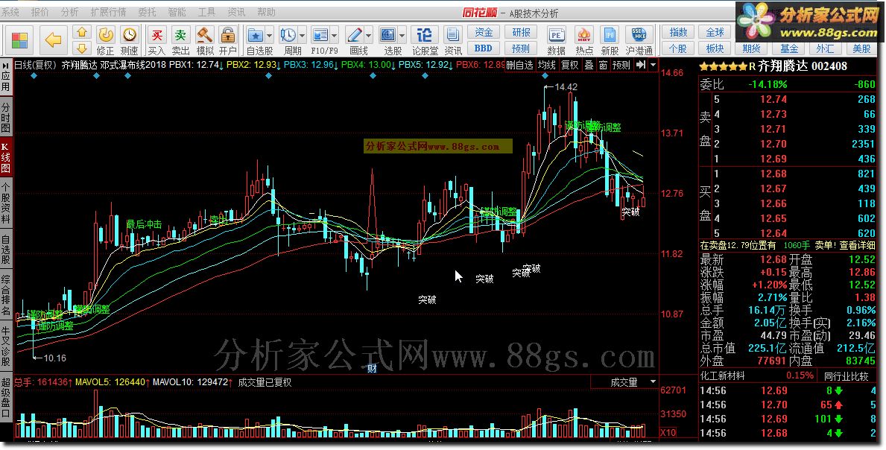Click the 板块 button
886x450 pixels.
coord(715,48)
